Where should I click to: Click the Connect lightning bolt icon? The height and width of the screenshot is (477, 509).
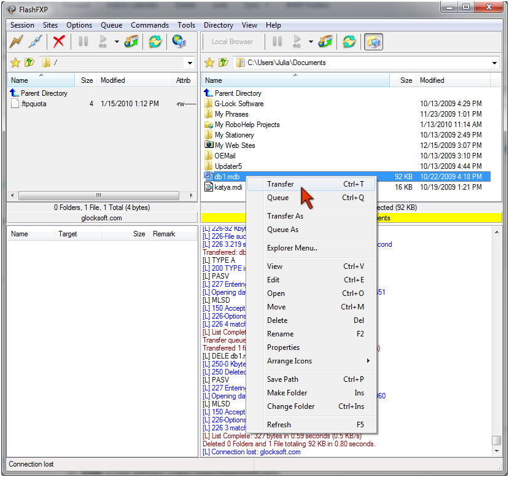click(16, 42)
